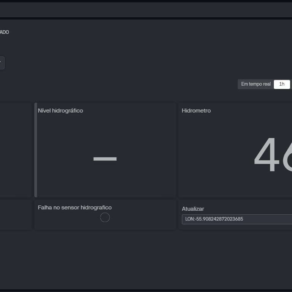Image resolution: width=292 pixels, height=292 pixels.
Task: Click the Nível hidrográfico panel title
Action: 60,111
